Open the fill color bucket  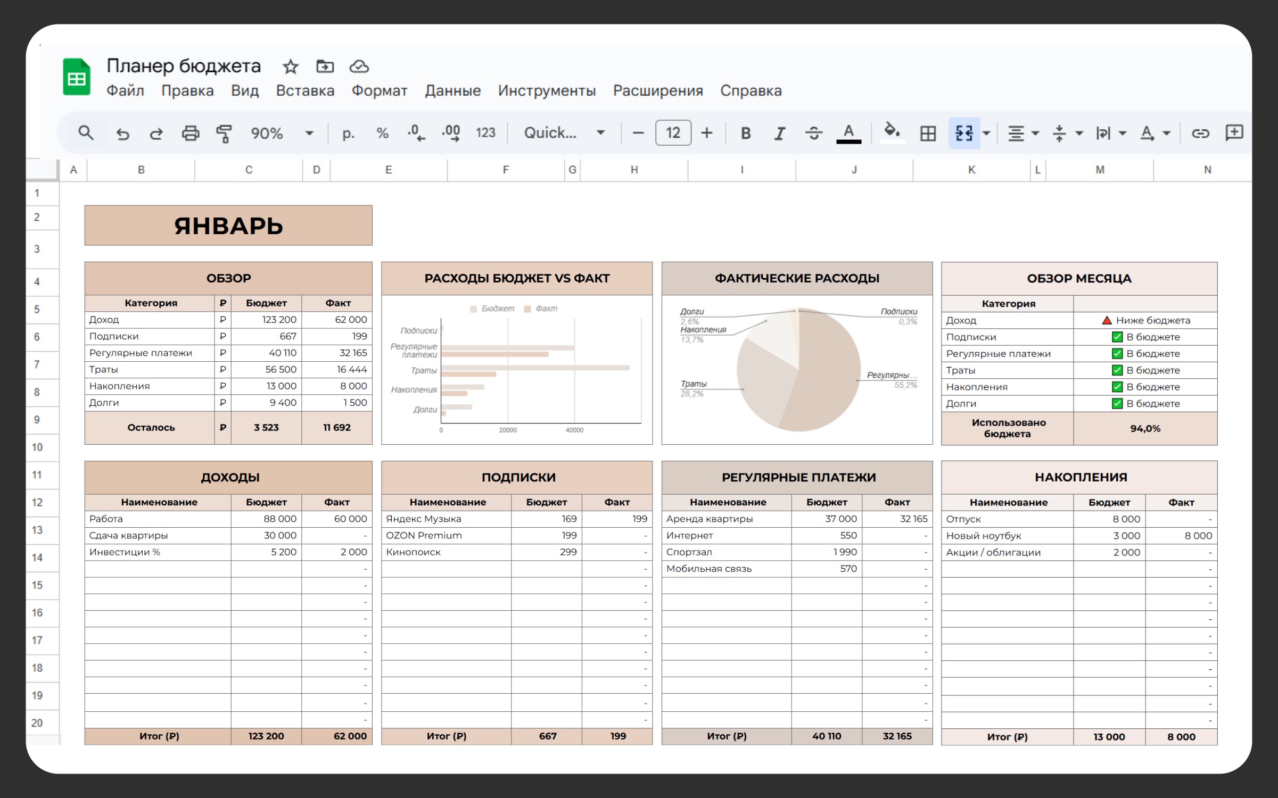[x=892, y=132]
